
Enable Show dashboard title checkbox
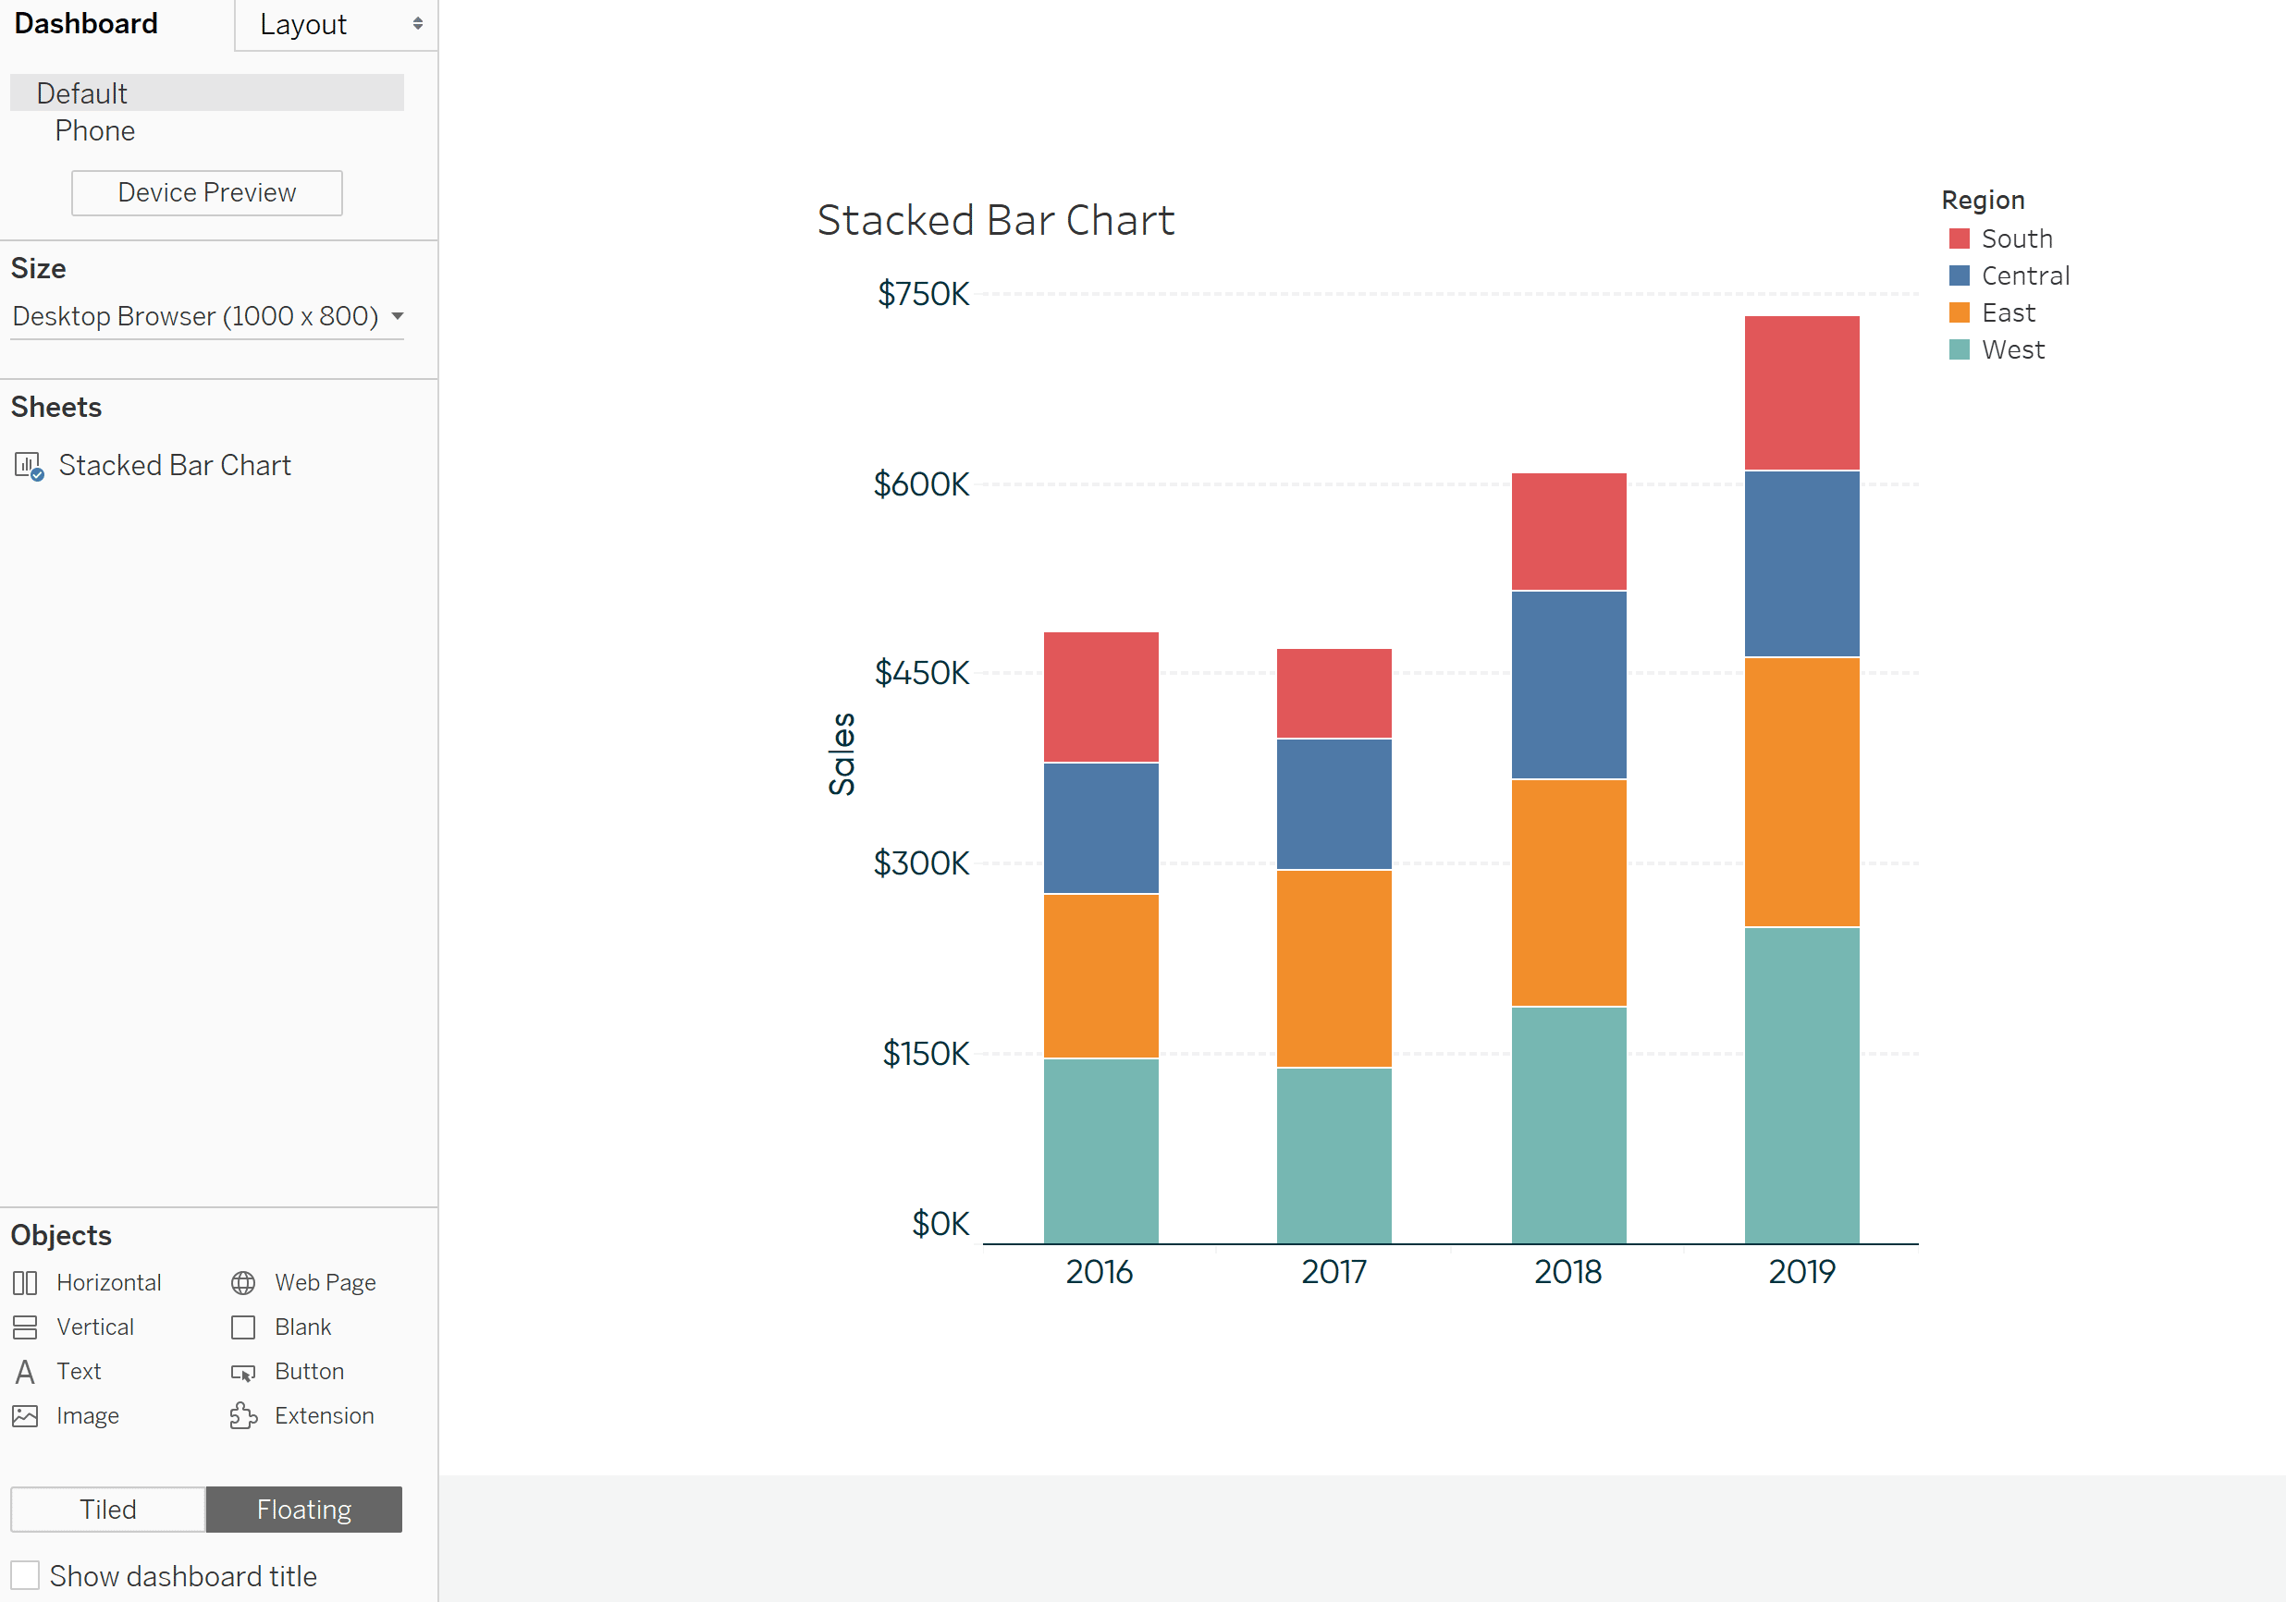tap(25, 1575)
